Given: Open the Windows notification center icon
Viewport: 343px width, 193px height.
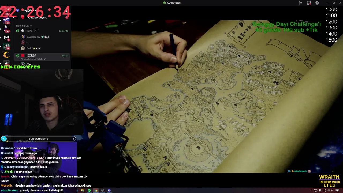Looking at the screenshot, I should [337, 190].
